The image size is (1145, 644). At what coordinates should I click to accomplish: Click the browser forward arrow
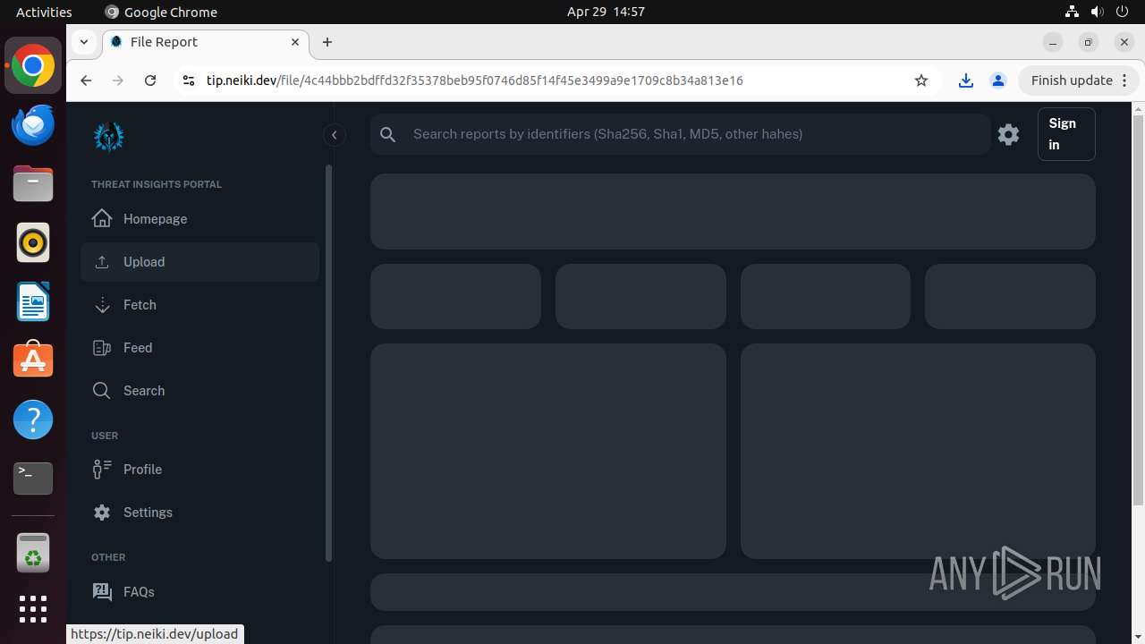(118, 80)
